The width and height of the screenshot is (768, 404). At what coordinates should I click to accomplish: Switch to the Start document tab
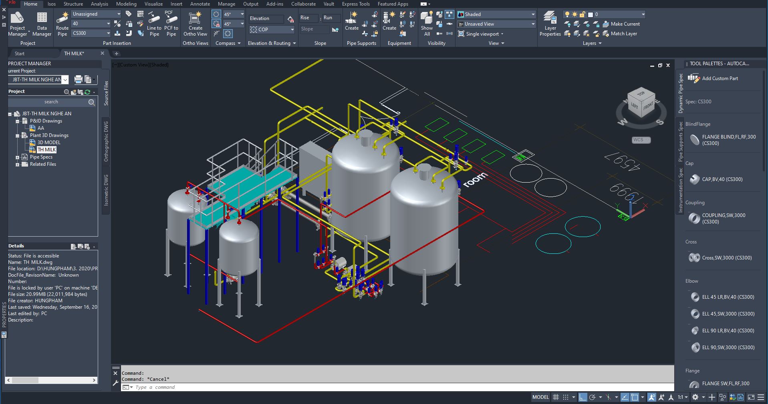point(20,54)
